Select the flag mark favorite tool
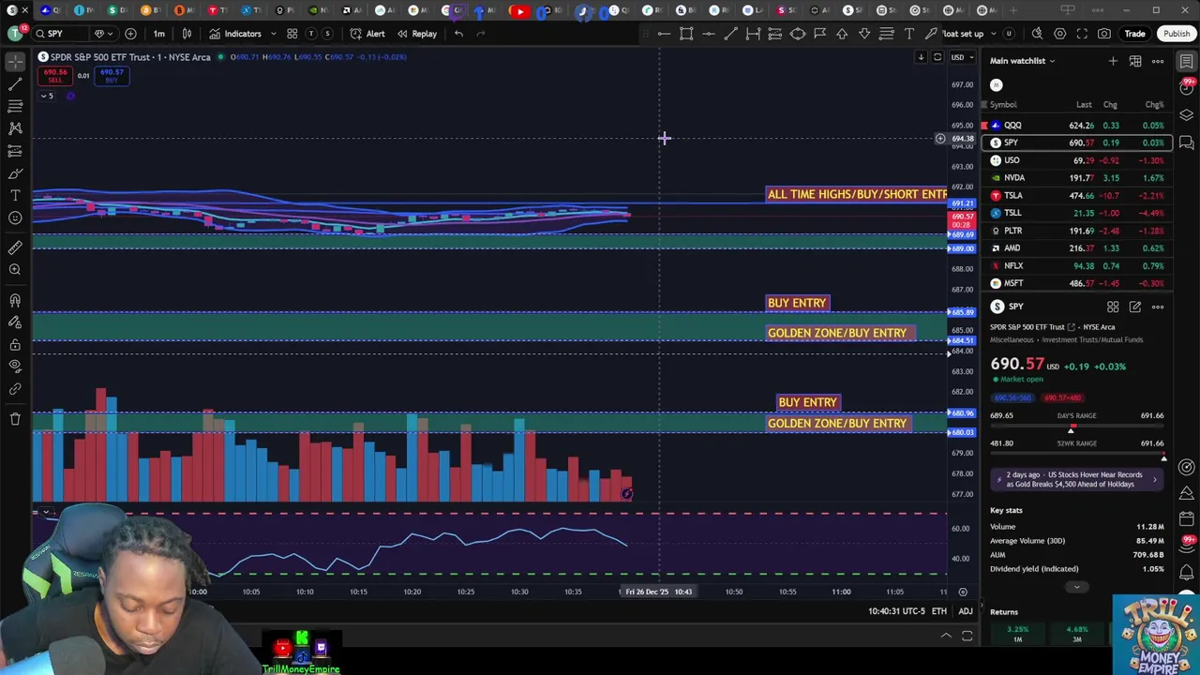Screen dimensions: 1200x675 (x=819, y=34)
